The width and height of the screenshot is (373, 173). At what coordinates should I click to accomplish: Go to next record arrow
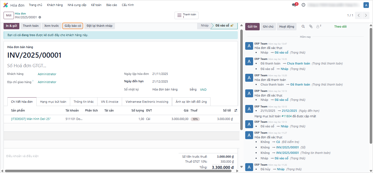(x=366, y=15)
